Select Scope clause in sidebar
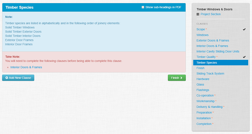 pyautogui.click(x=201, y=30)
